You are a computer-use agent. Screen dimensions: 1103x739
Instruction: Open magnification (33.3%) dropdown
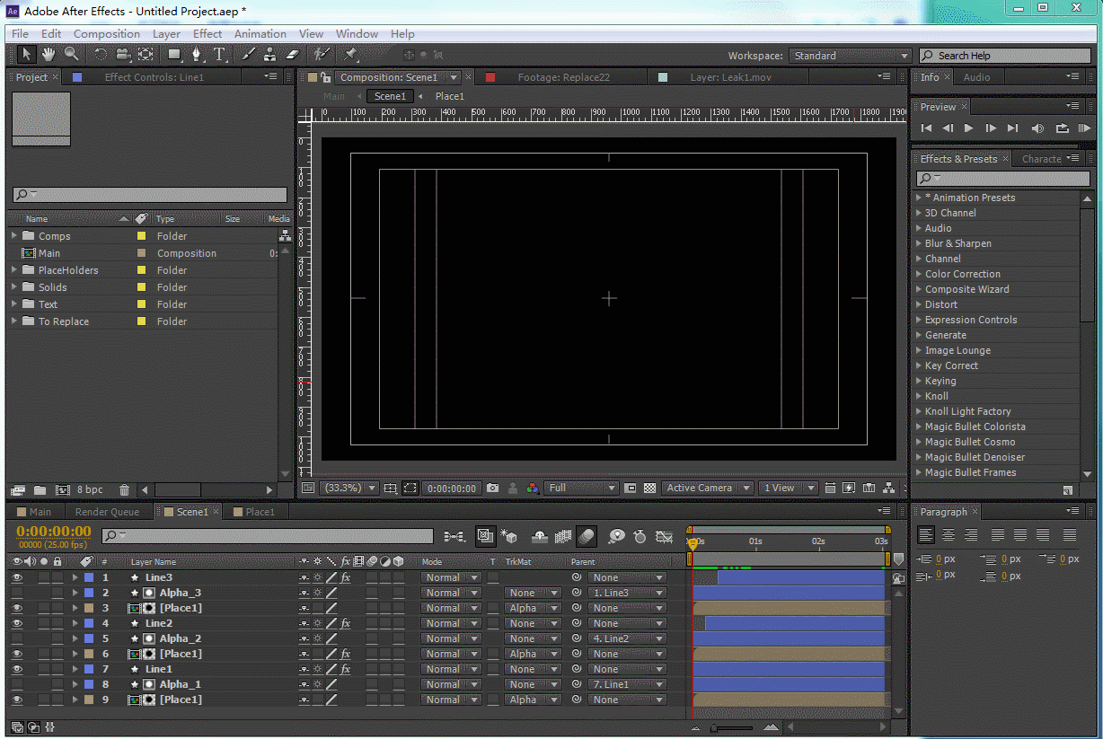349,488
